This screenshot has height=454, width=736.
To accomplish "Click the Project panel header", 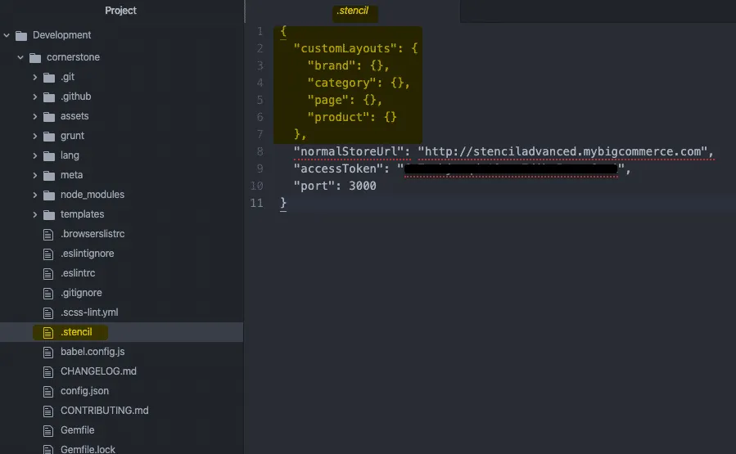I will [x=120, y=11].
